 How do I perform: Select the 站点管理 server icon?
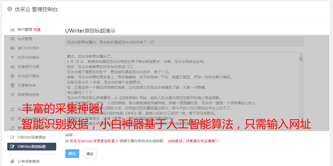pyautogui.click(x=12, y=39)
